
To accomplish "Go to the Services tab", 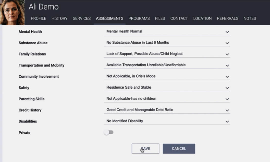I will (x=82, y=18).
